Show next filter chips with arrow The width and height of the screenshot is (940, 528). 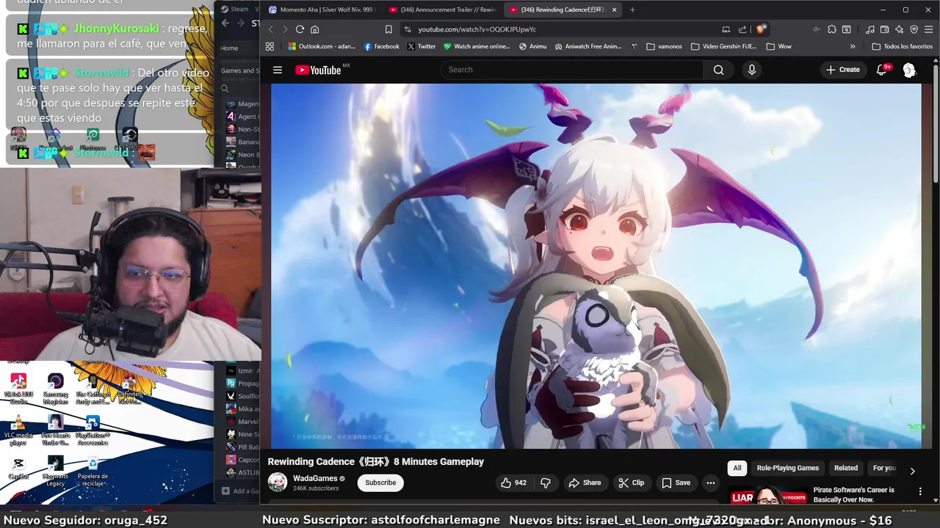912,471
